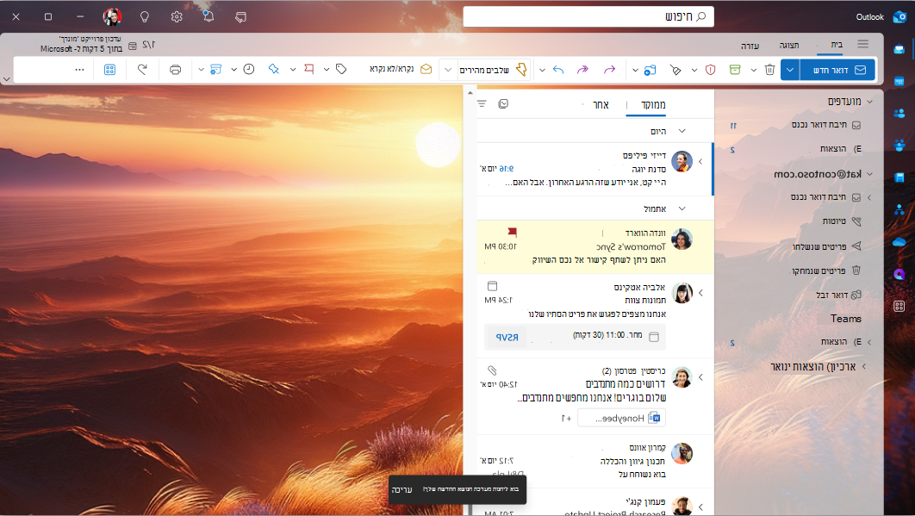The width and height of the screenshot is (915, 516).
Task: Switch to the View (תצוגה) tab
Action: pos(789,45)
